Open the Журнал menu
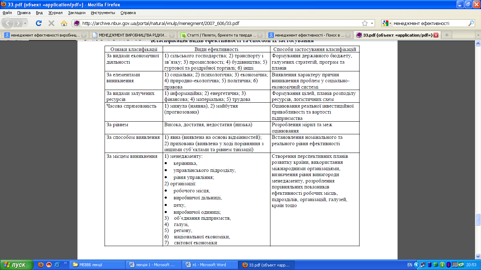 (x=55, y=13)
